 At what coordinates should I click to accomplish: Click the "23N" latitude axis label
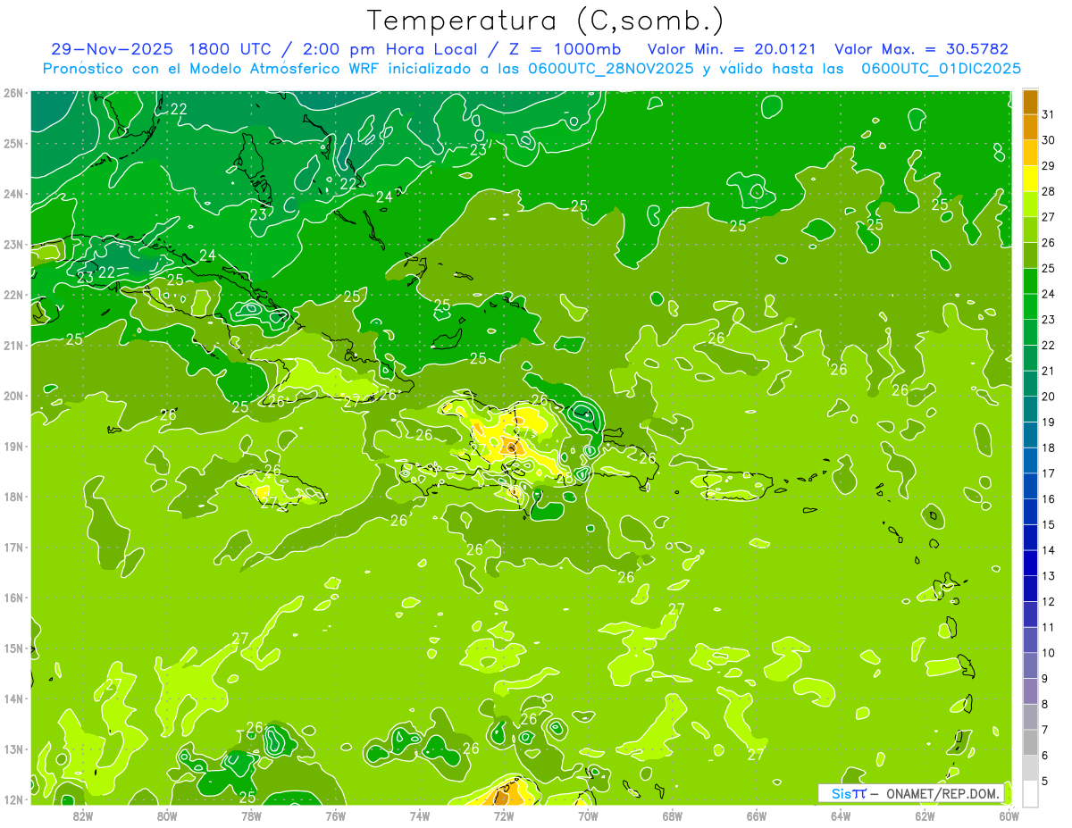tap(13, 244)
